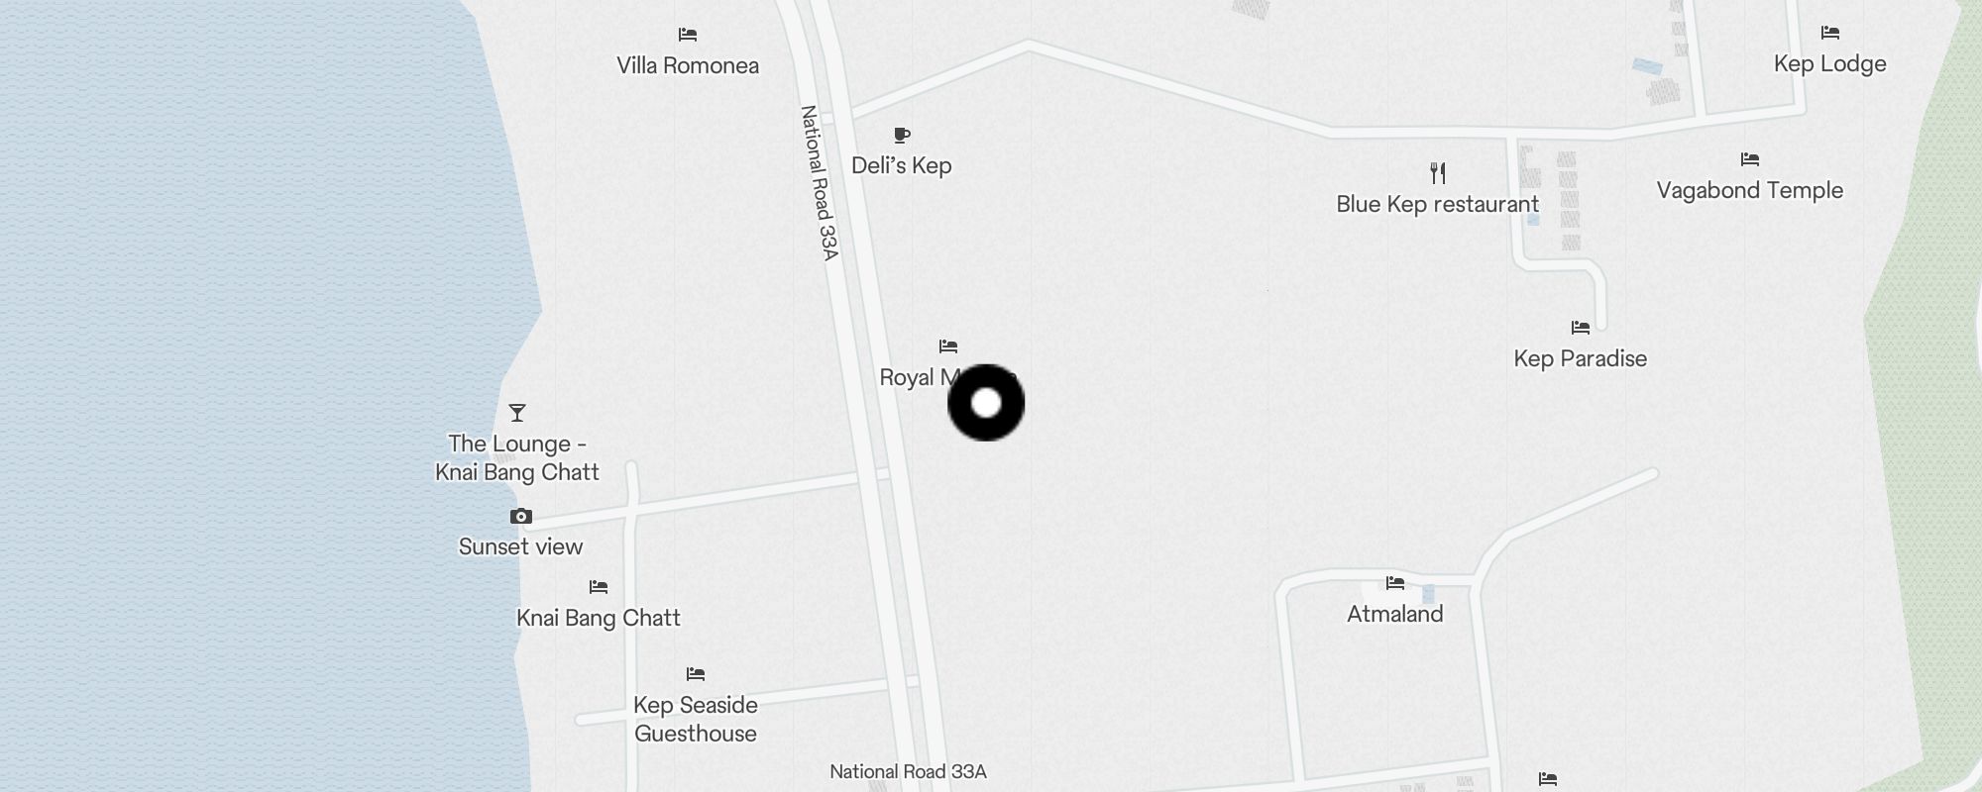
Task: Click the black circular location marker
Action: (x=986, y=403)
